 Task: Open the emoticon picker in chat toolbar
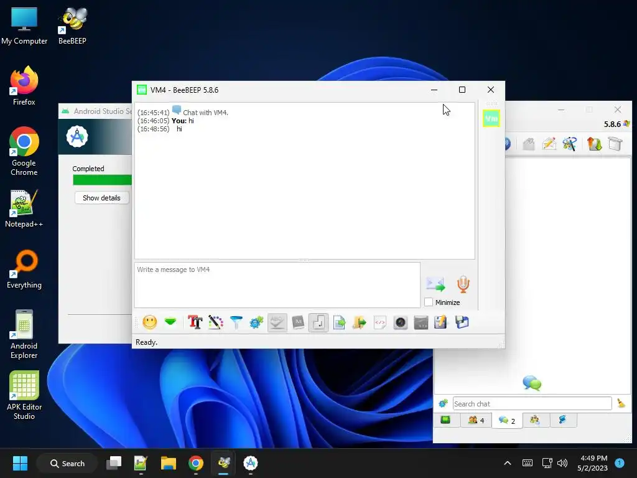(149, 322)
